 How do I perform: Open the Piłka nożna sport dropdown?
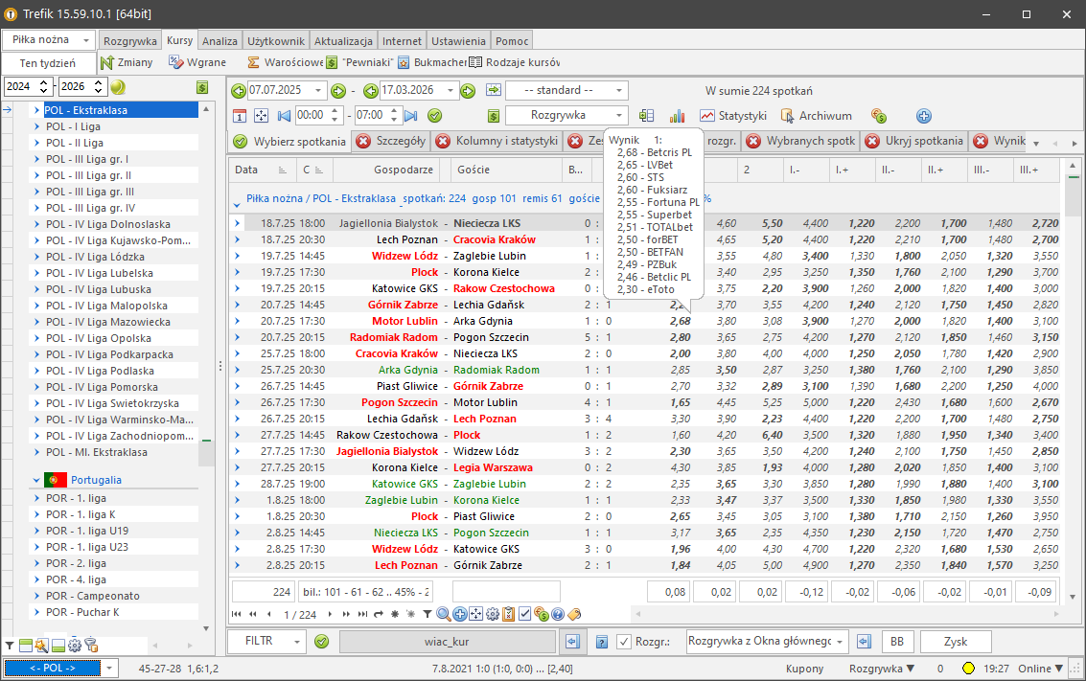coord(49,40)
